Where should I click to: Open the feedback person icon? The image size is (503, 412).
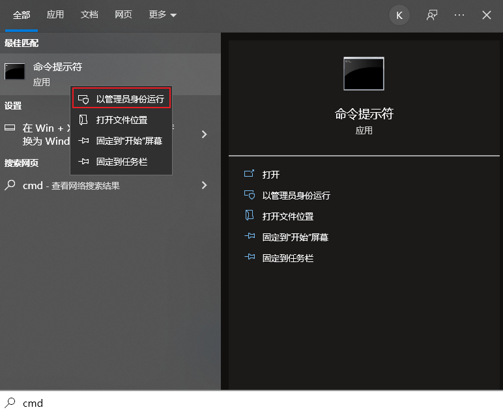click(432, 15)
